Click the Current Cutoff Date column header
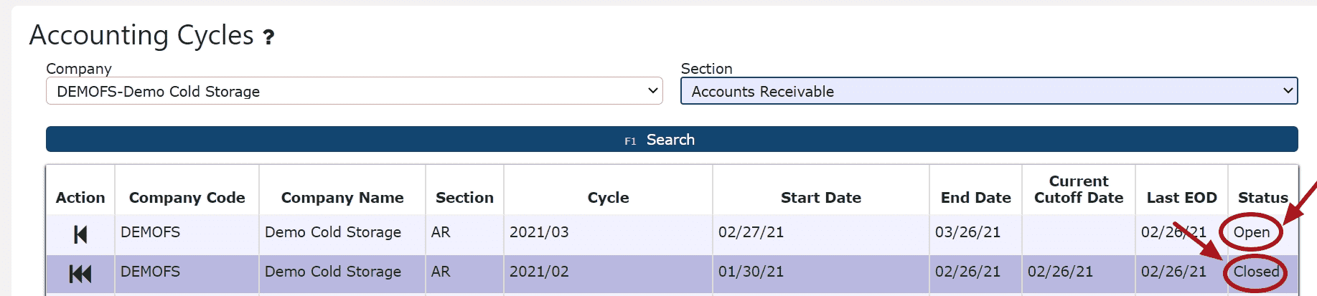Screen dimensions: 1317x296 [1079, 190]
